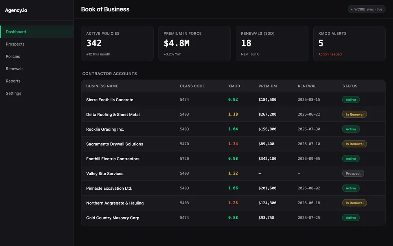Screen dimensions: 393x246
Task: Open the Renewals (30D) card
Action: coord(272,43)
